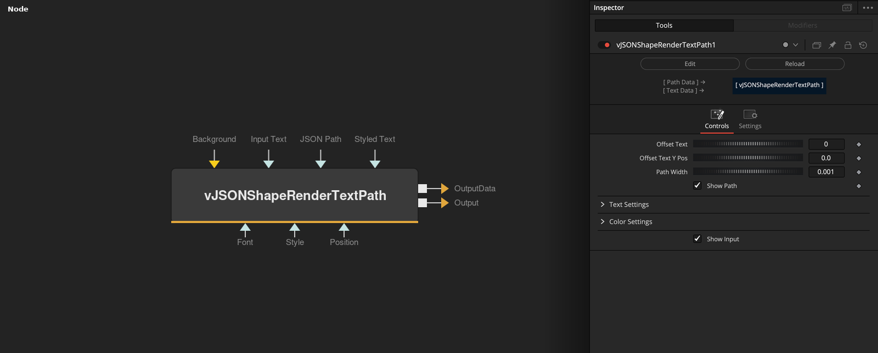Click the white Output square on the node
The width and height of the screenshot is (878, 353).
pos(423,203)
